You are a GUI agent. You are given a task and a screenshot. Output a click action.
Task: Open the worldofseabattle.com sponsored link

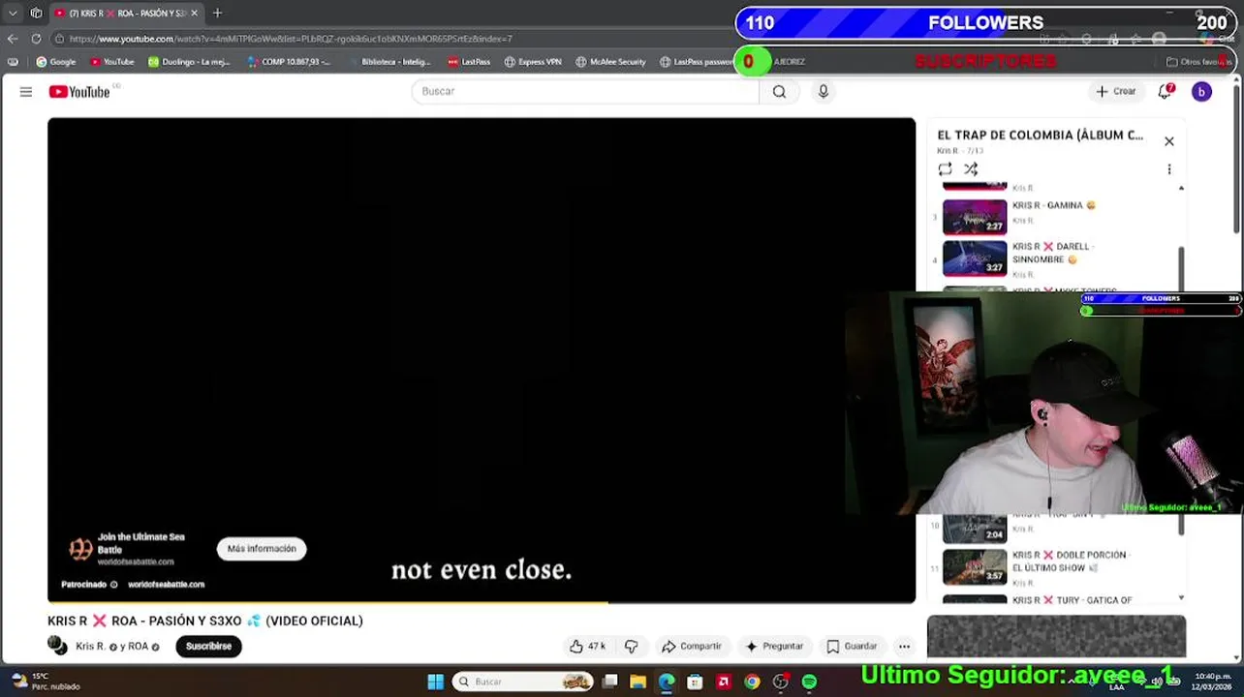pos(166,585)
